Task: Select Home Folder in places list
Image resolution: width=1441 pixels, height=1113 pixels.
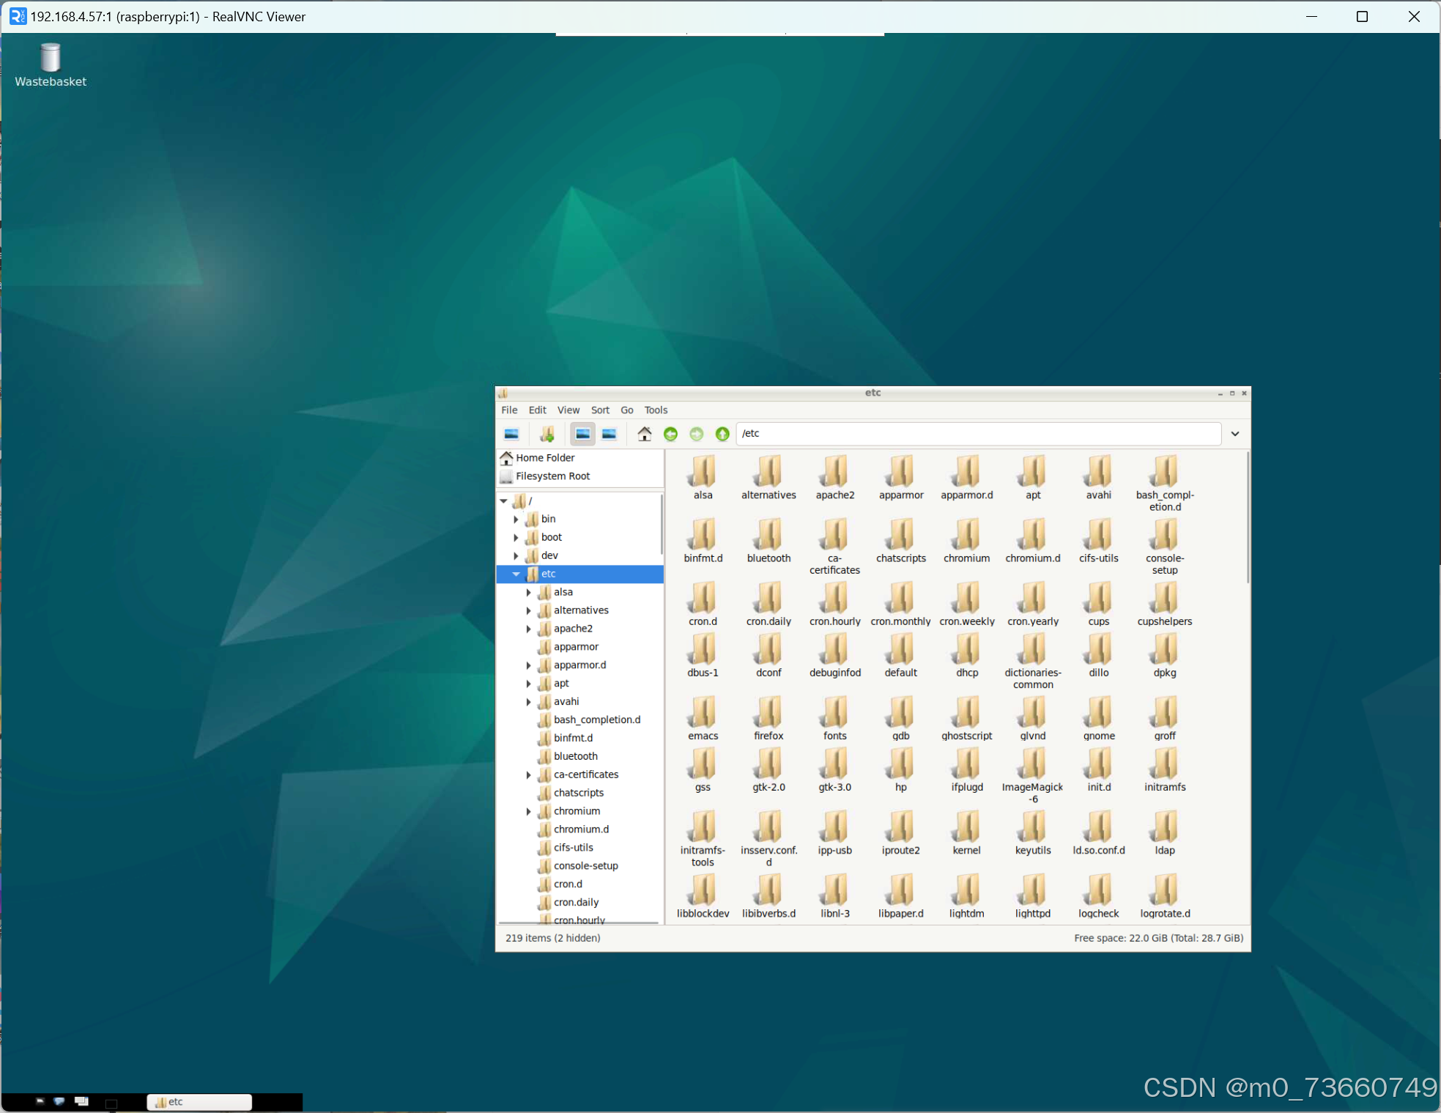Action: coord(545,458)
